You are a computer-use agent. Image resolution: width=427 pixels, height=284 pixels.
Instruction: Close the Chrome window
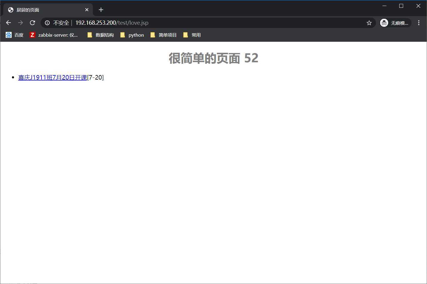point(418,6)
